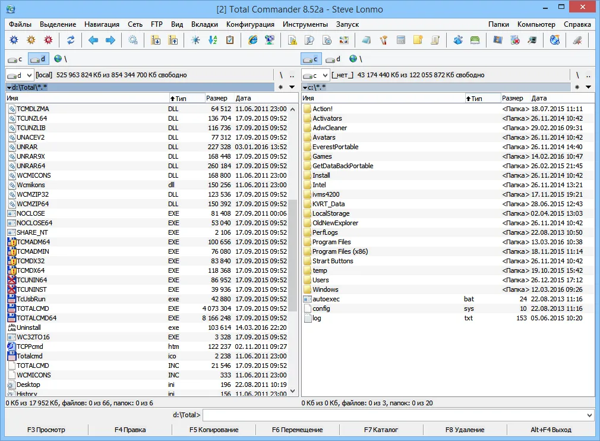This screenshot has width=600, height=441.
Task: Click the A-Z sort toolbar icon
Action: click(212, 40)
